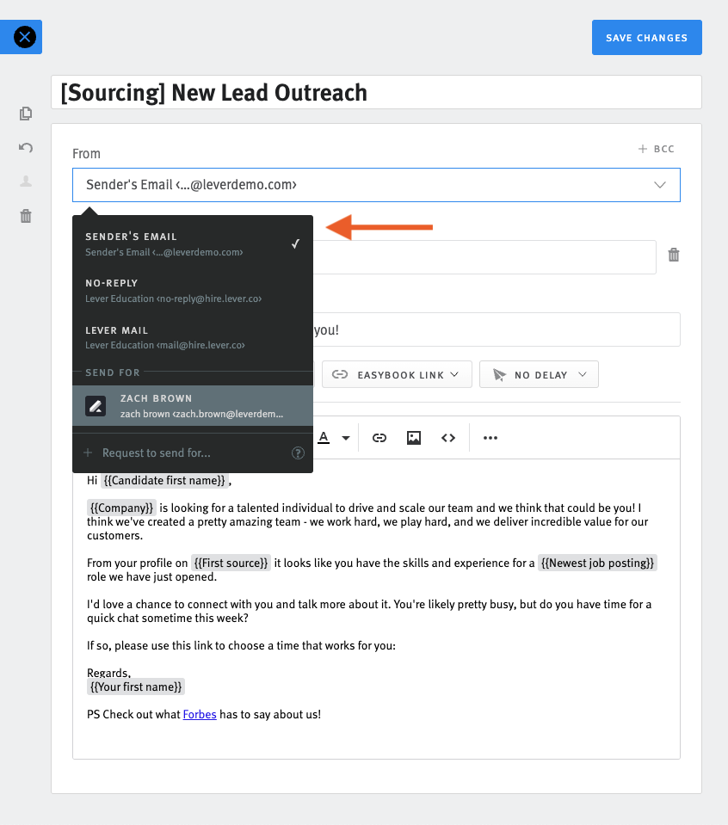The height and width of the screenshot is (825, 728).
Task: Click the trash icon in left sidebar
Action: 25,216
